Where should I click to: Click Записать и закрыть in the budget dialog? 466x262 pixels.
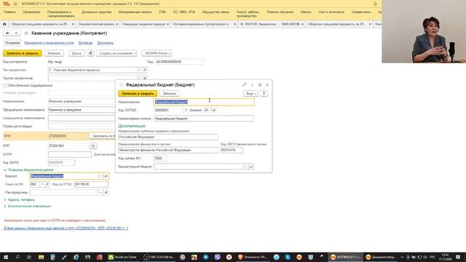click(x=138, y=94)
